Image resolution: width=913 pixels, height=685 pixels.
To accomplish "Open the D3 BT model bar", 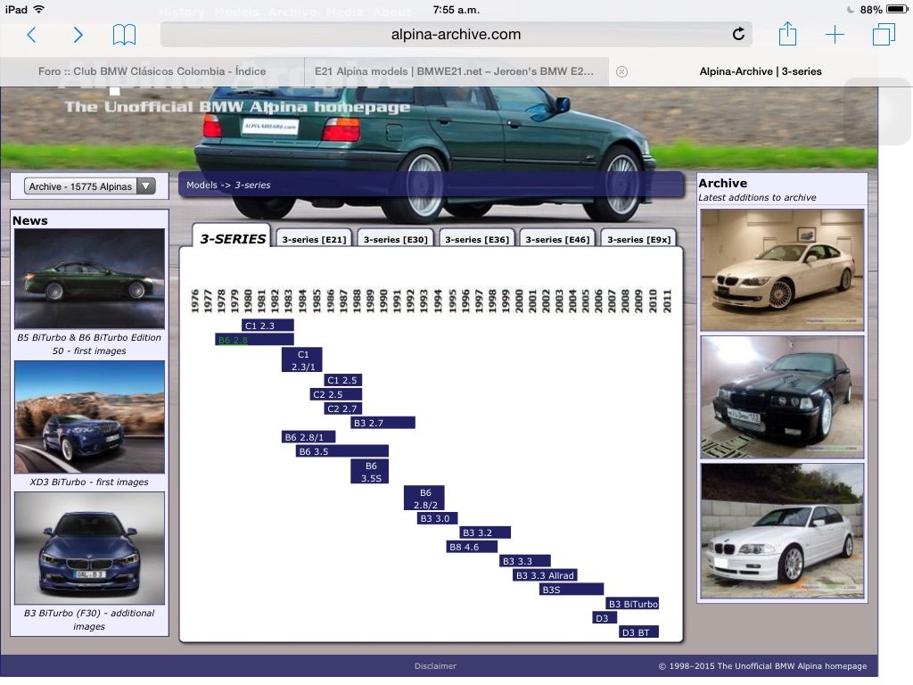I will click(x=638, y=632).
